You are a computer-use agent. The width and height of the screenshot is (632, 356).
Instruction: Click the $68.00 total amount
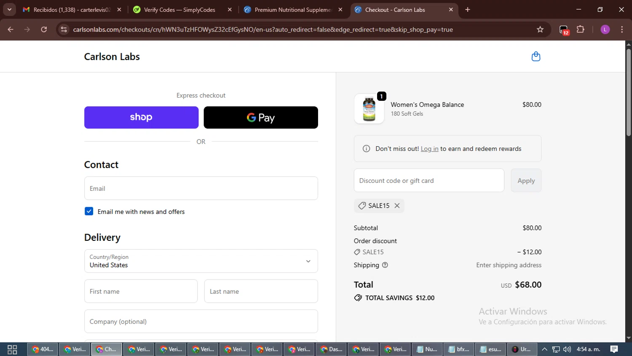(528, 285)
